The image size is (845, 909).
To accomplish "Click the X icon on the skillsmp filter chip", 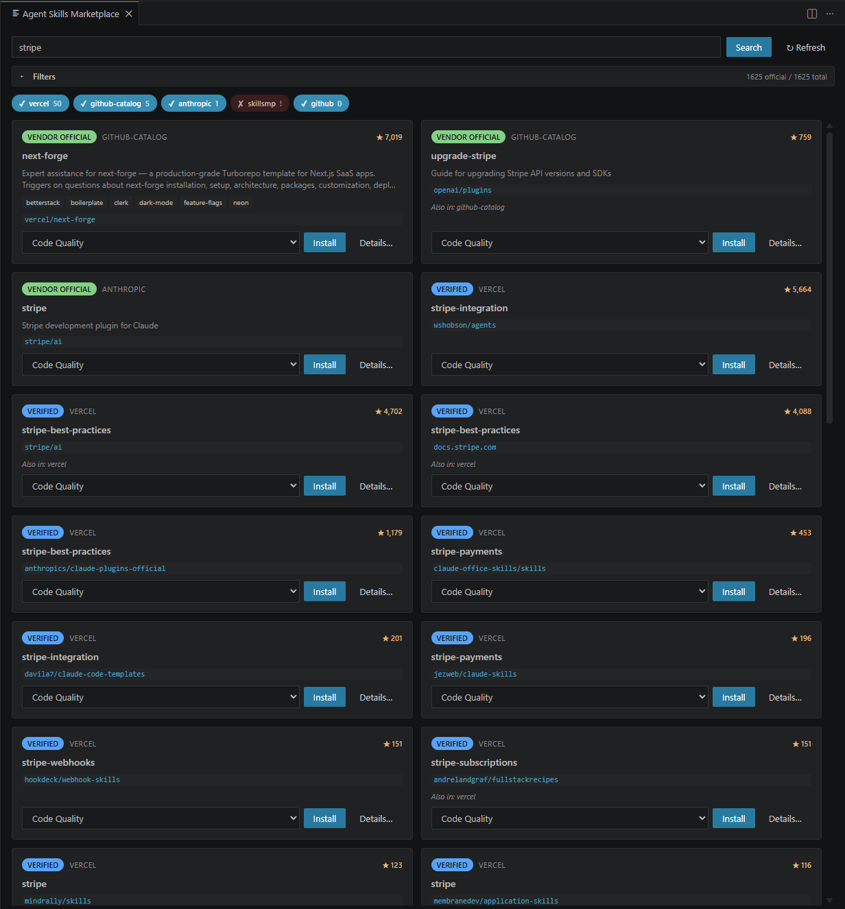I will point(241,103).
